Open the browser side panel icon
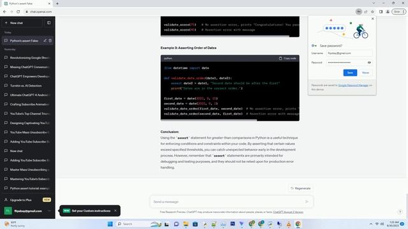 pos(381,11)
